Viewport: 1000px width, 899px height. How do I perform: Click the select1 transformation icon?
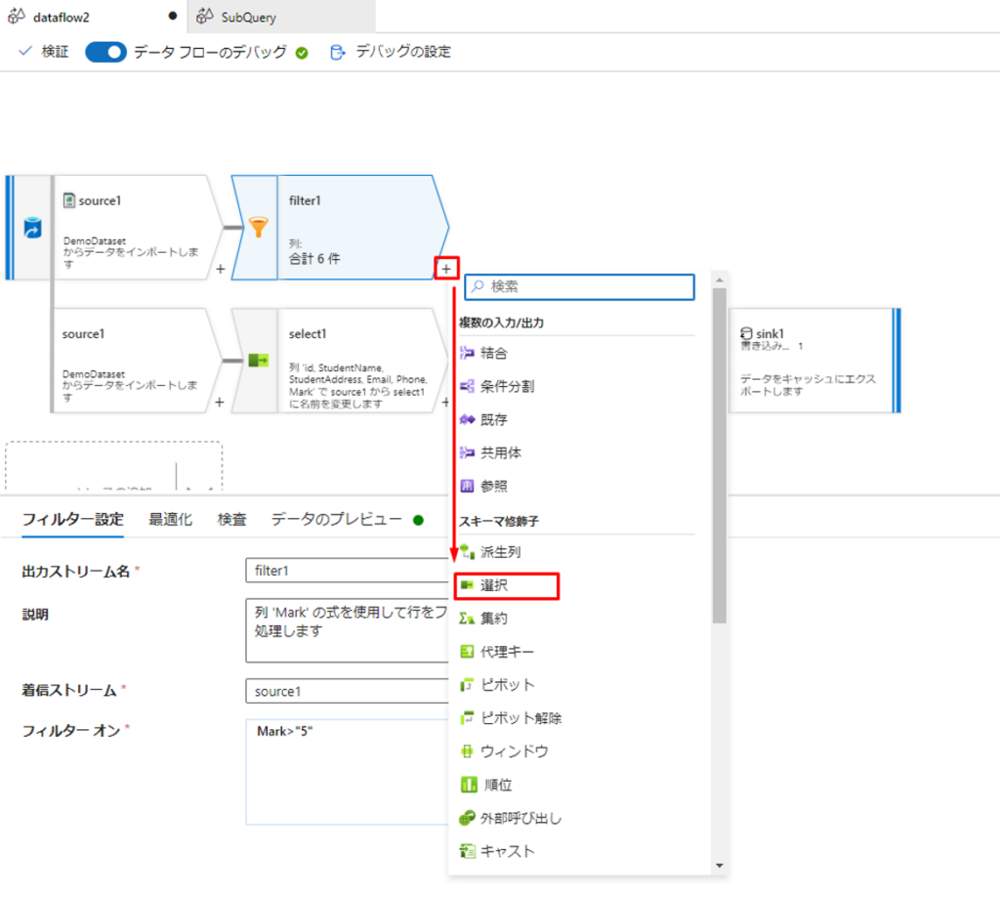click(258, 361)
